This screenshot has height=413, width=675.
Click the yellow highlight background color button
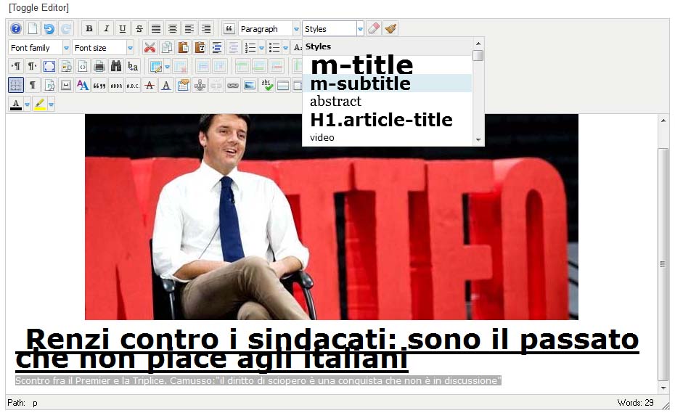click(x=39, y=105)
